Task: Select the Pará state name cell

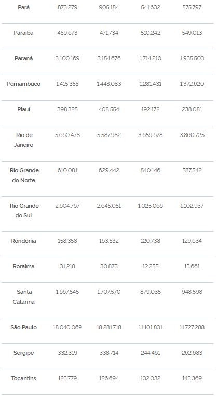Action: (24, 8)
